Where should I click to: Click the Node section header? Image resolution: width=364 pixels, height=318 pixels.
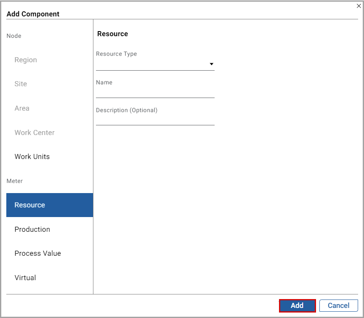14,36
